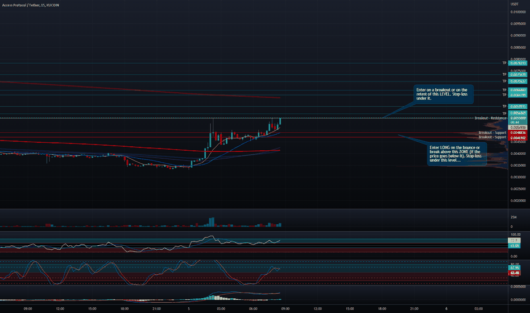Image resolution: width=530 pixels, height=313 pixels.
Task: Click the 100.00 RSI scale label
Action: click(515, 234)
